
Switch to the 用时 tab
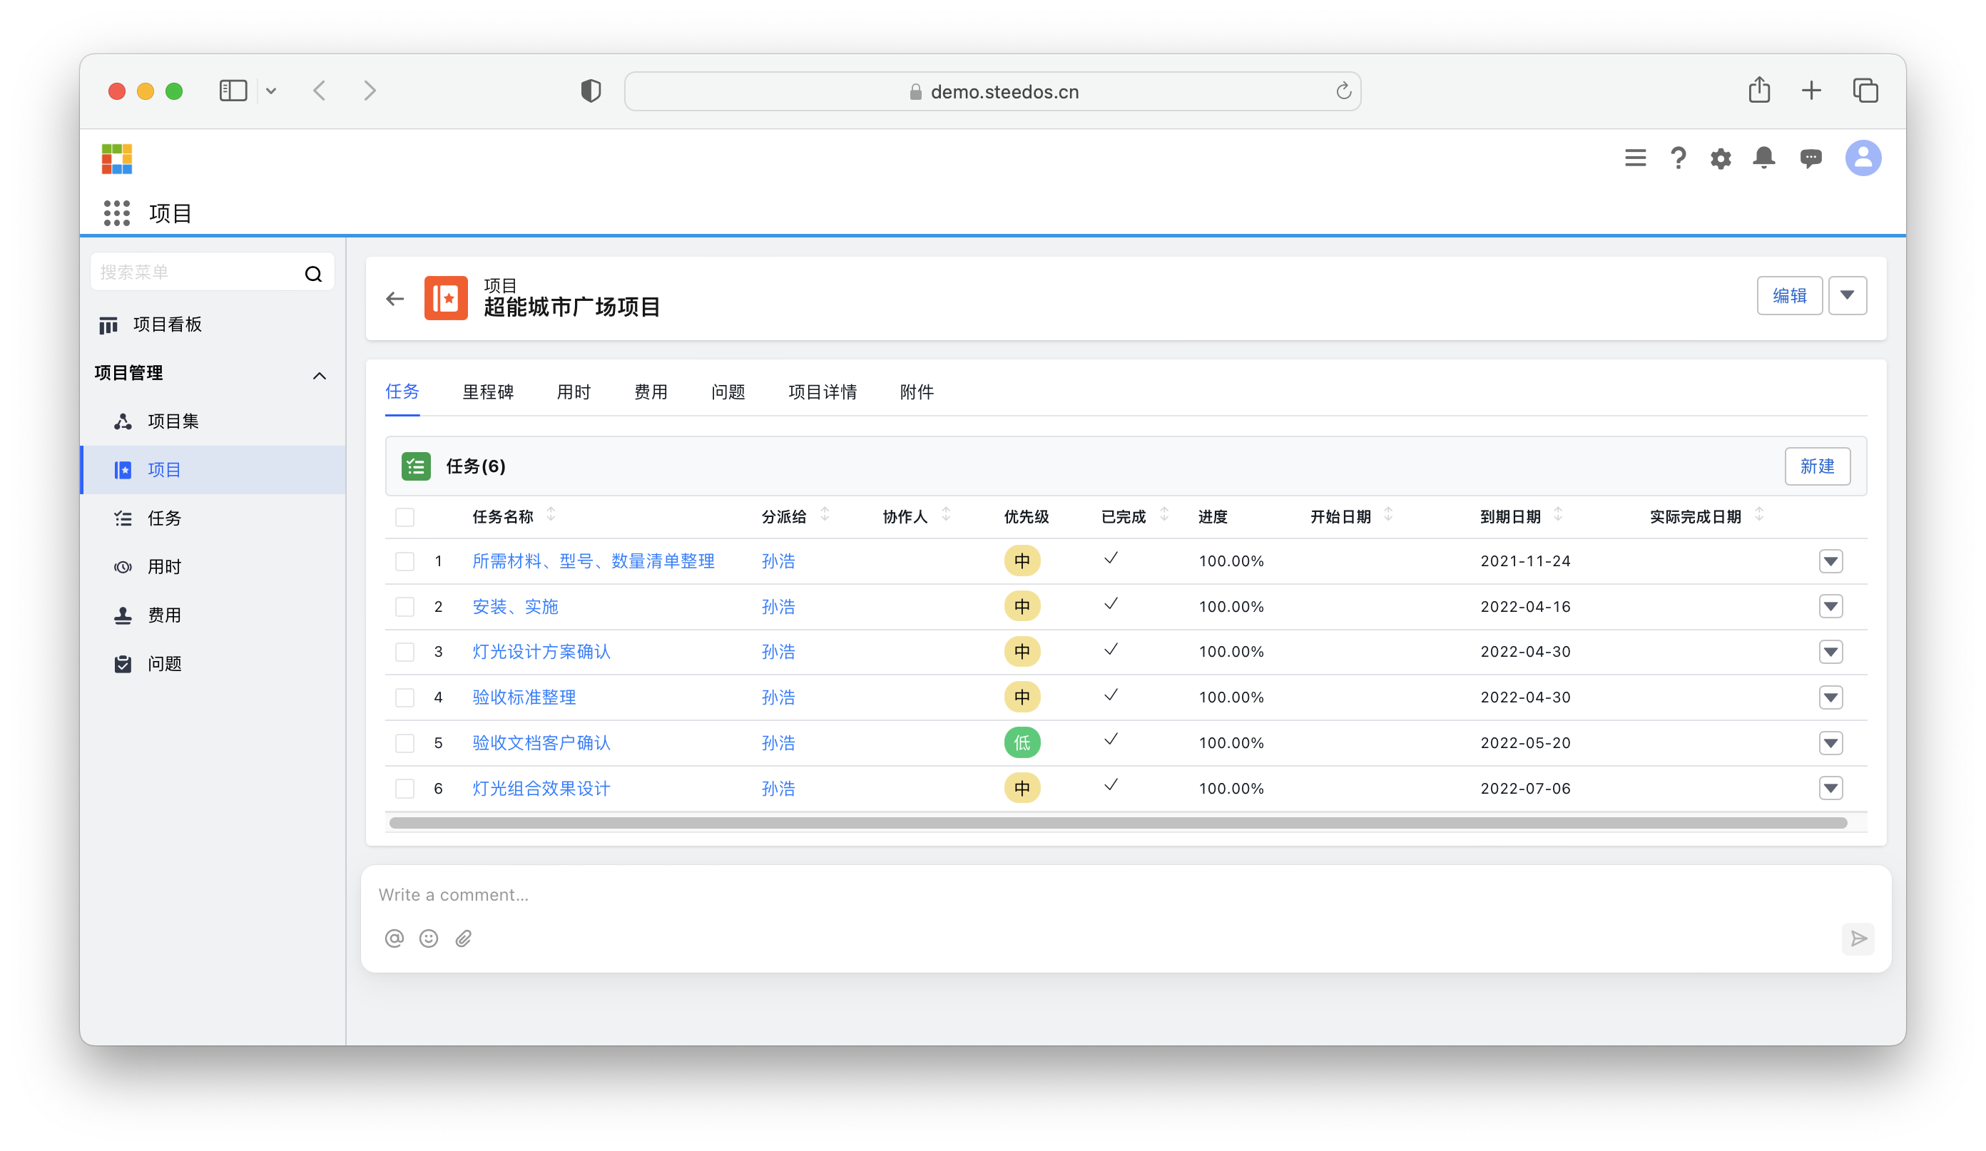[x=574, y=392]
